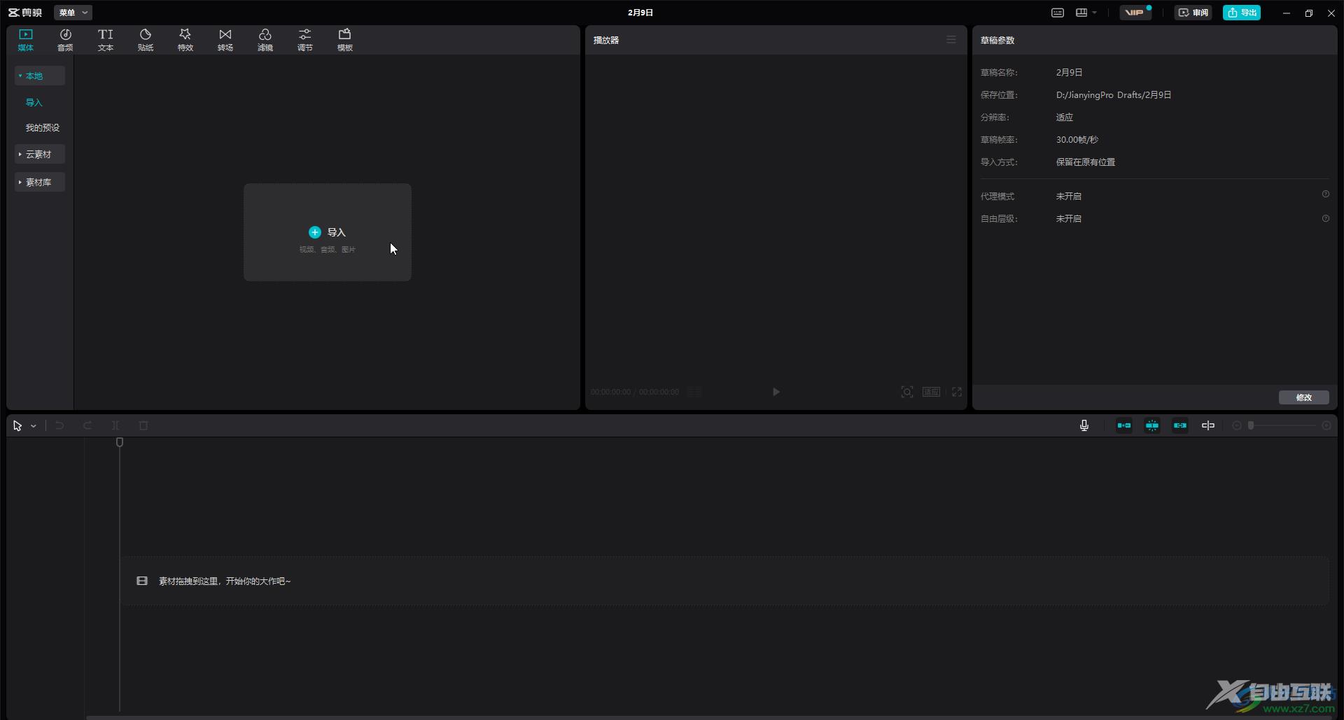Click the undo arrow icon
The width and height of the screenshot is (1344, 720).
(59, 425)
